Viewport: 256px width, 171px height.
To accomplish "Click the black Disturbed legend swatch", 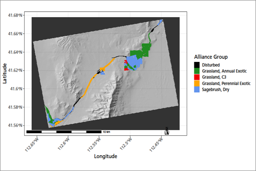I will (197, 65).
